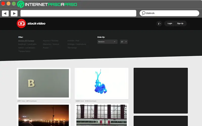This screenshot has width=202, height=126.
Task: Open the info "i" dropdown in header
Action: pyautogui.click(x=159, y=23)
